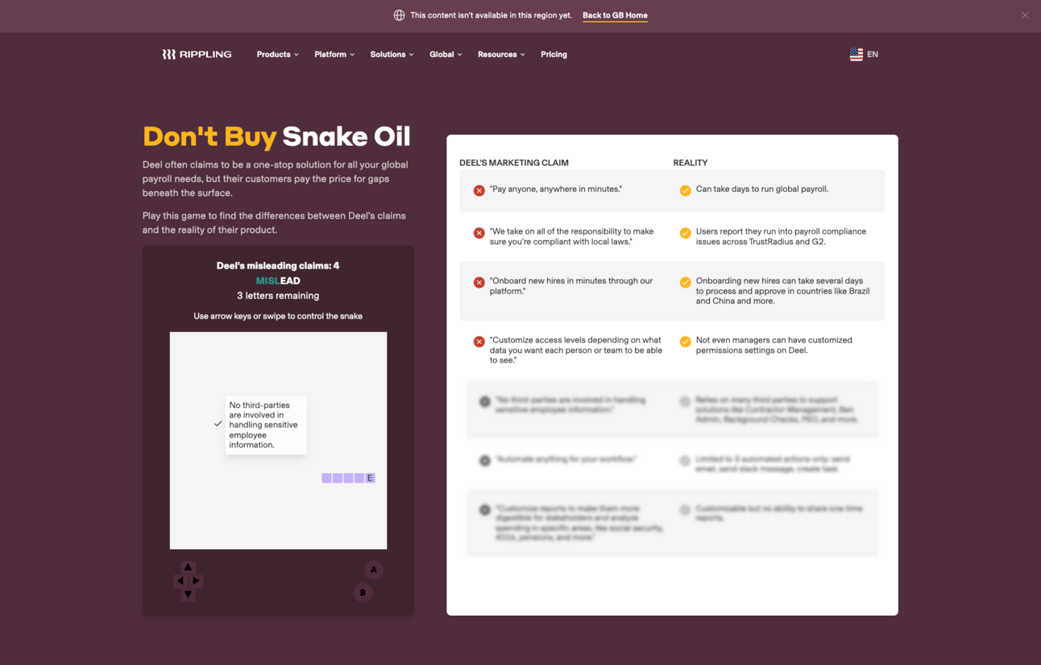Tap the left arrow on the game d-pad
Screen dimensions: 1041x665
coord(179,580)
